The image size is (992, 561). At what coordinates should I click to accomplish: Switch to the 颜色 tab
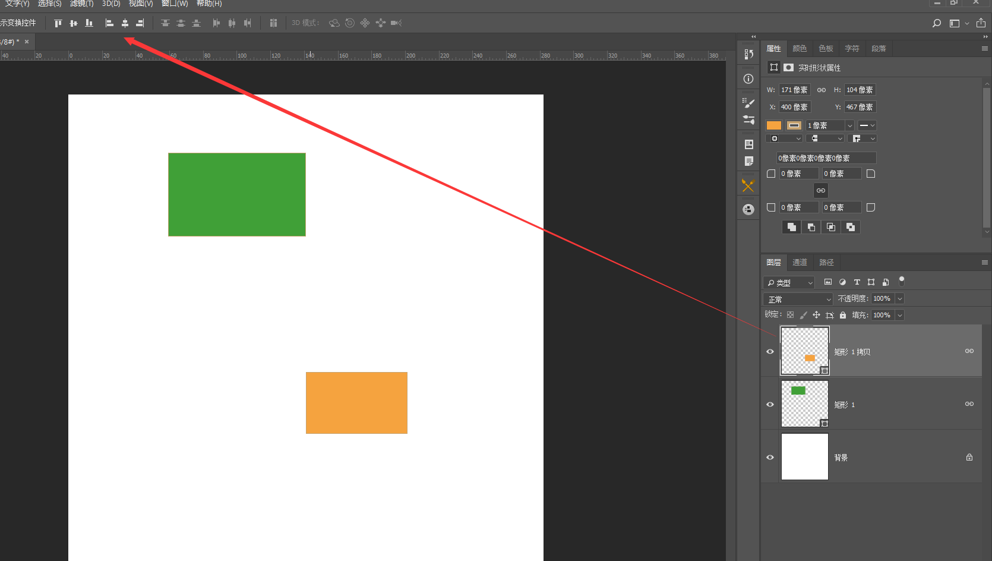coord(800,49)
